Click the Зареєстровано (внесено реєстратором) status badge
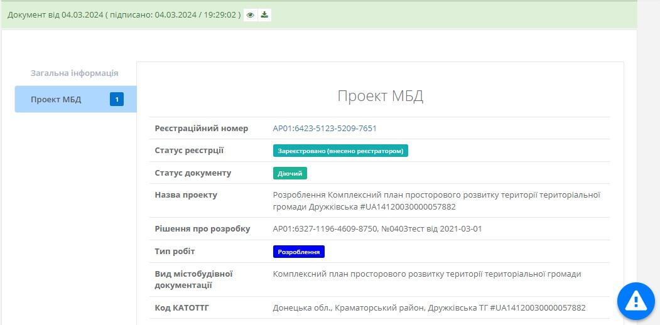 point(340,151)
